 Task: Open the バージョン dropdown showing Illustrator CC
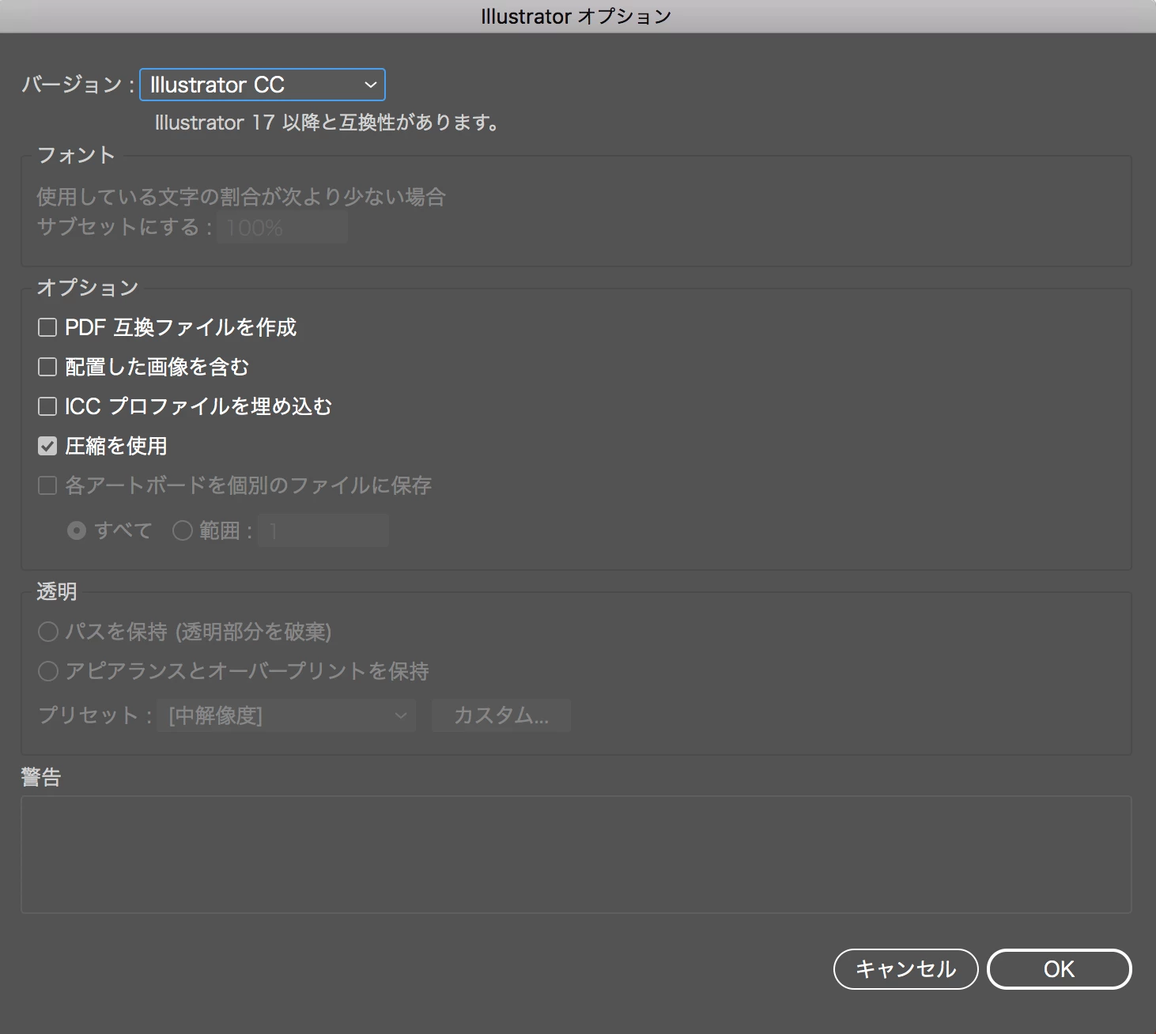(x=263, y=85)
